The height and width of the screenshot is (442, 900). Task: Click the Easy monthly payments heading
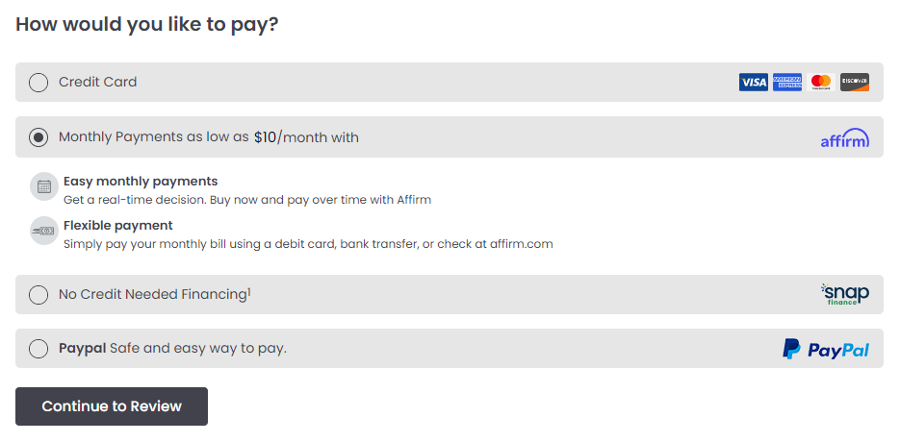(x=141, y=182)
